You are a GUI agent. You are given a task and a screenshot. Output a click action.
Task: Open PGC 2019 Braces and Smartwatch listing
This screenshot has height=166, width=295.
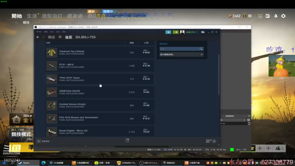[100, 118]
